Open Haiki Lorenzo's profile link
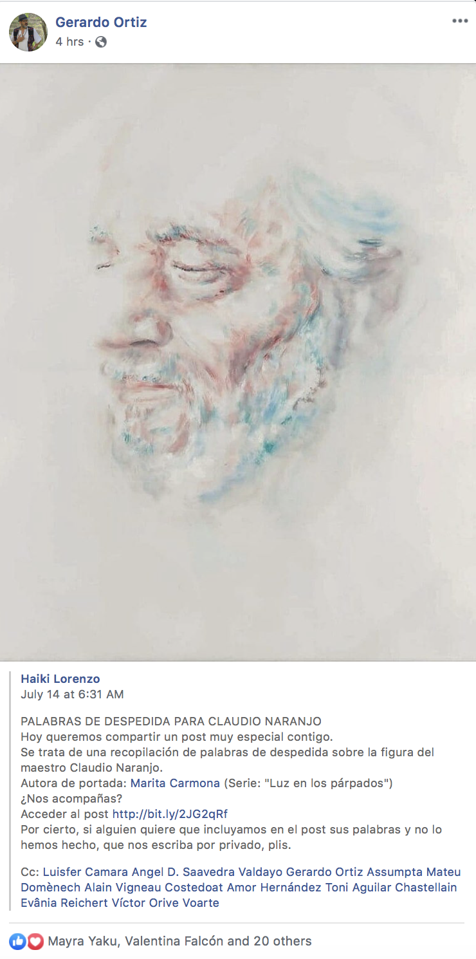This screenshot has height=959, width=476. 60,679
